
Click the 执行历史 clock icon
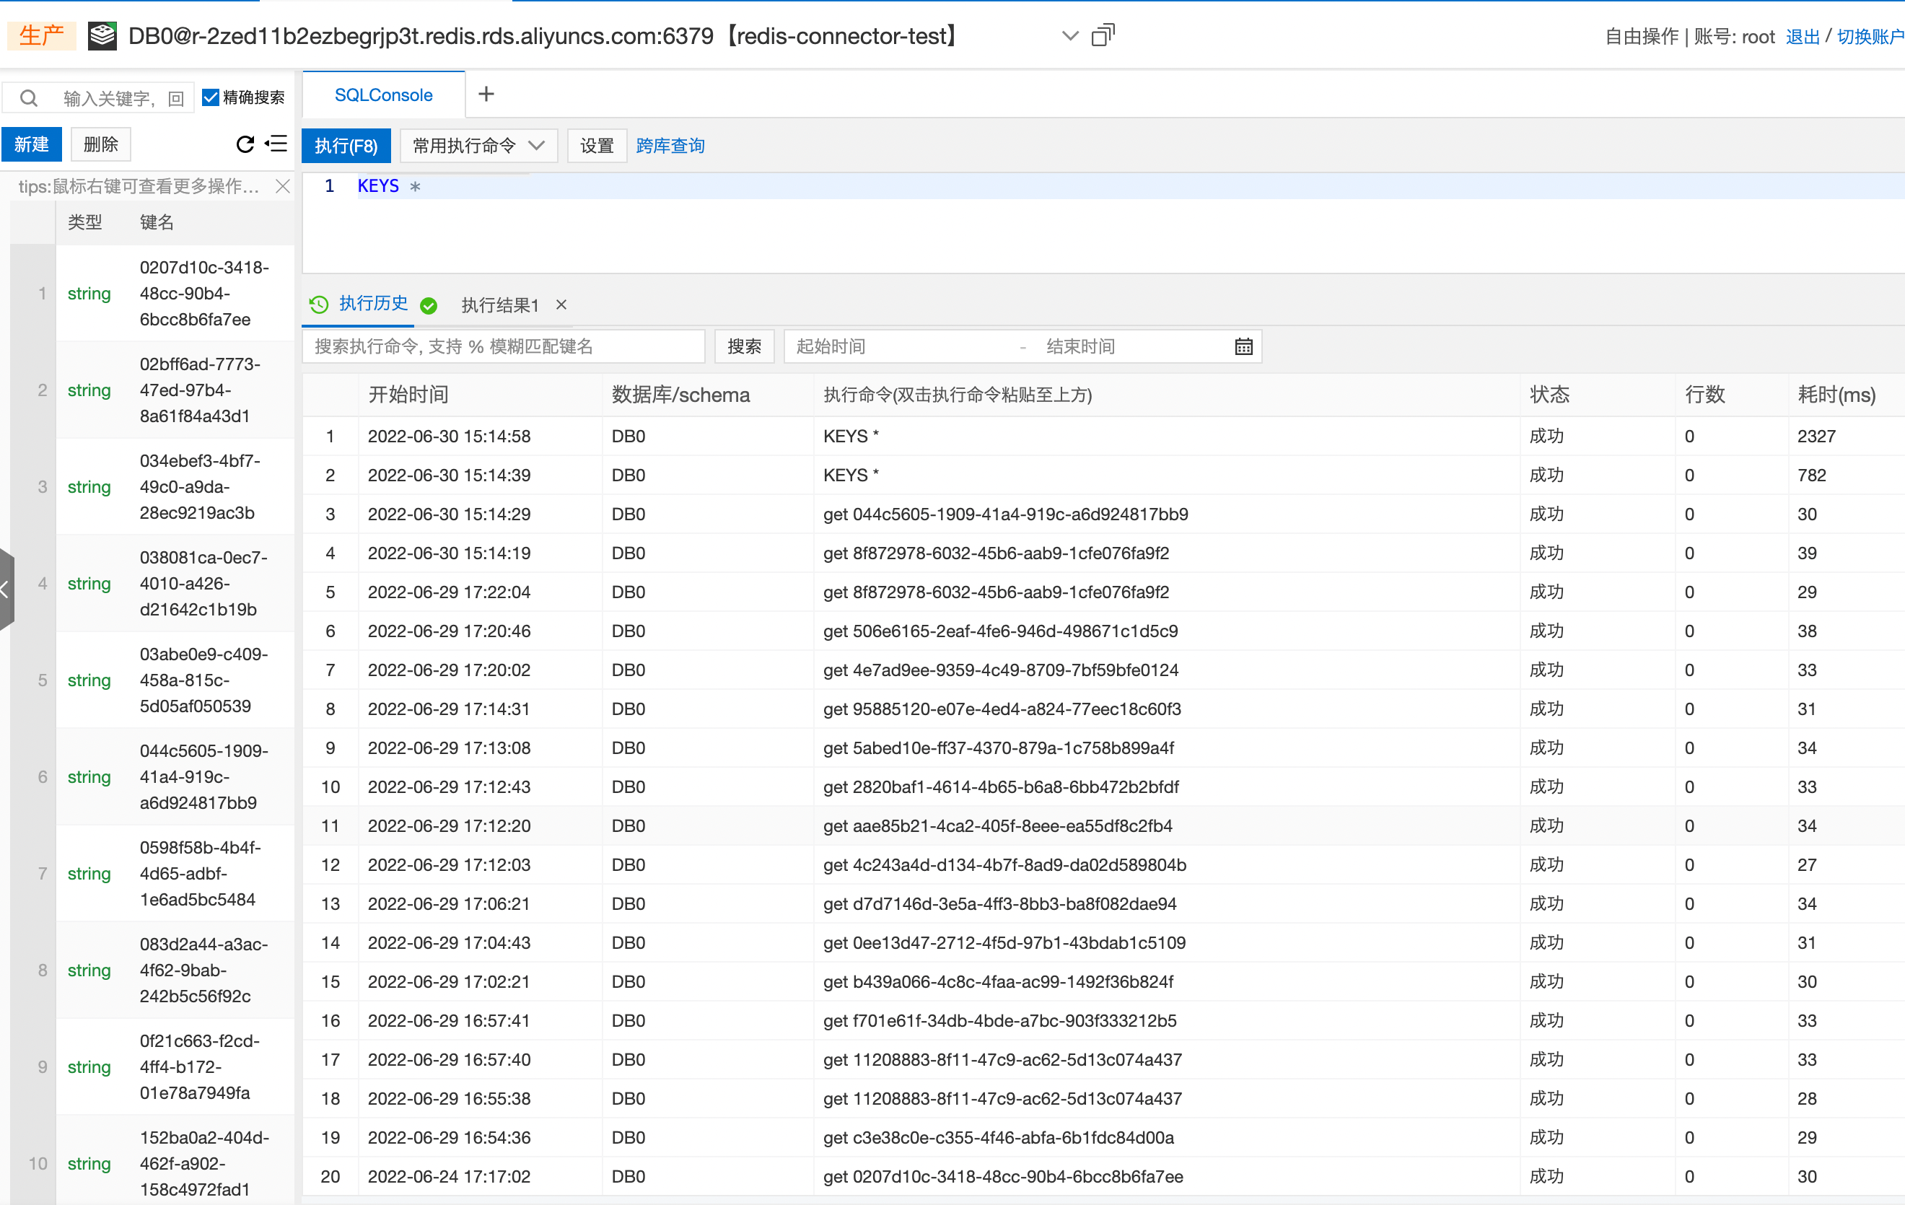tap(319, 304)
